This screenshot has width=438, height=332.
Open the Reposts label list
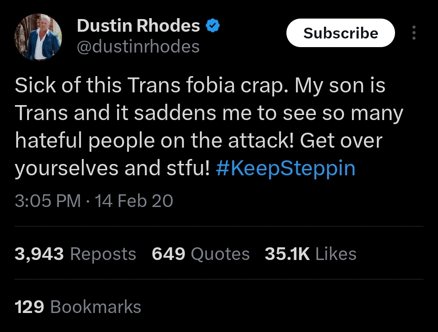click(103, 254)
